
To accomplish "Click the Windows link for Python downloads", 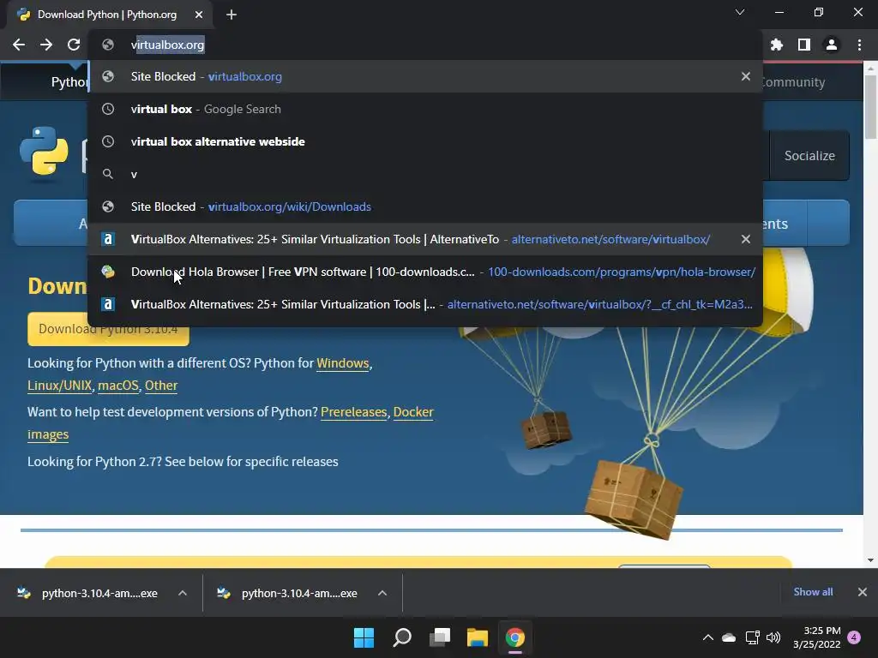I will click(343, 363).
